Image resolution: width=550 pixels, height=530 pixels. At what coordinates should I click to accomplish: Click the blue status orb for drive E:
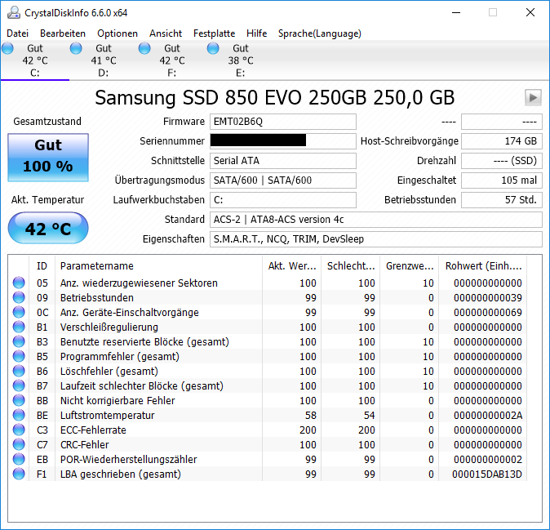point(213,48)
